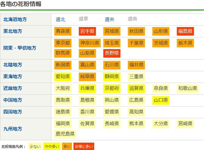
Task: Click 新潟県 in the Hokuriku row
Action: 63,65
